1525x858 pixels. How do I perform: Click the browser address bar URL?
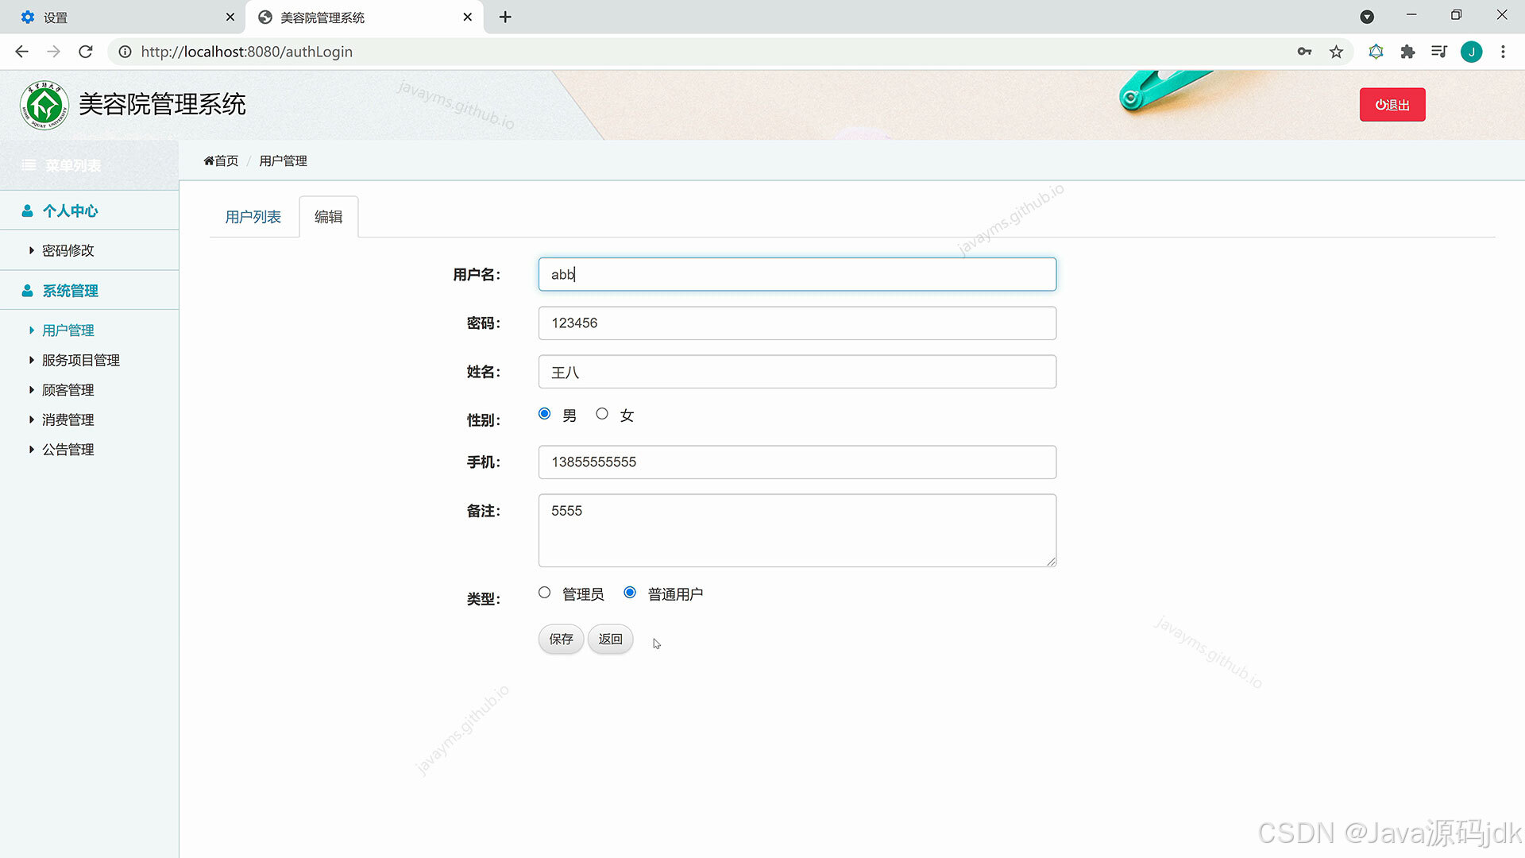point(247,52)
